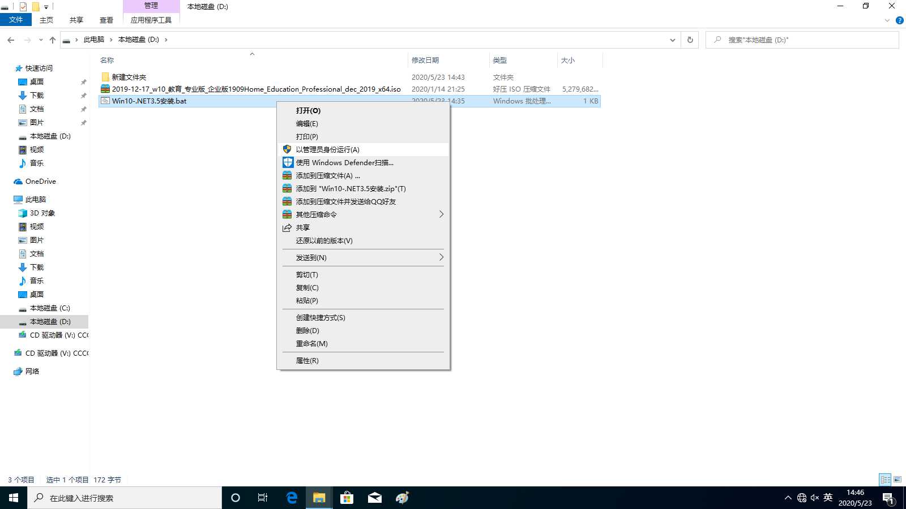Select 以管理员身份运行(A) in context menu

pyautogui.click(x=363, y=149)
